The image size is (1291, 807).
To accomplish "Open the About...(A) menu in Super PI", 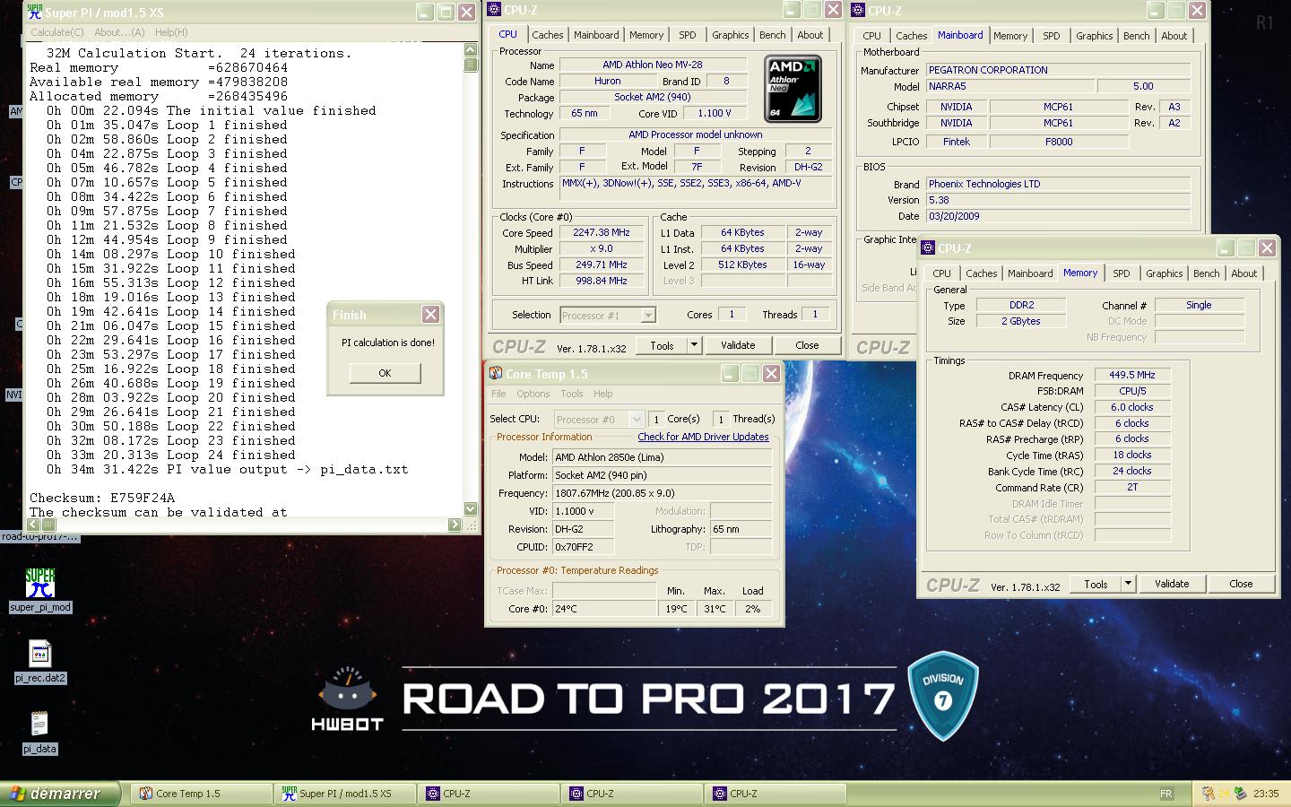I will [x=119, y=32].
